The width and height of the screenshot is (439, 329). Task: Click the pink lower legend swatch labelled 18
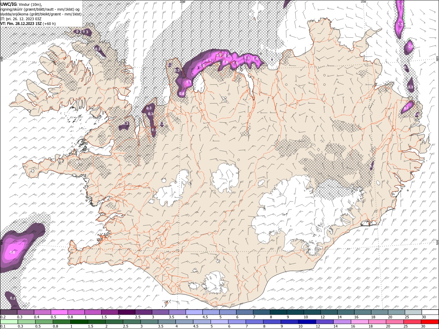[x=377, y=322]
